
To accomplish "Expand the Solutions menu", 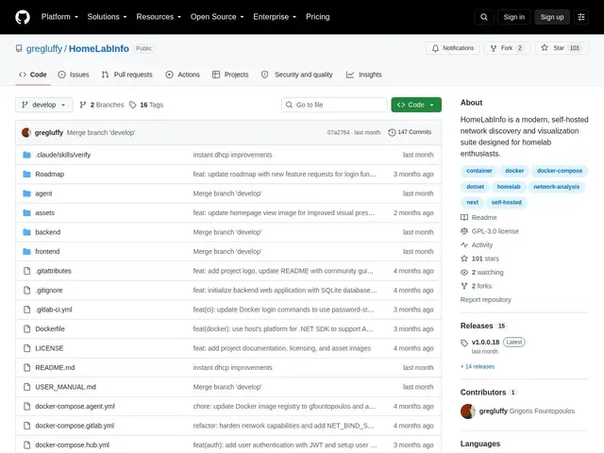I will tap(107, 17).
